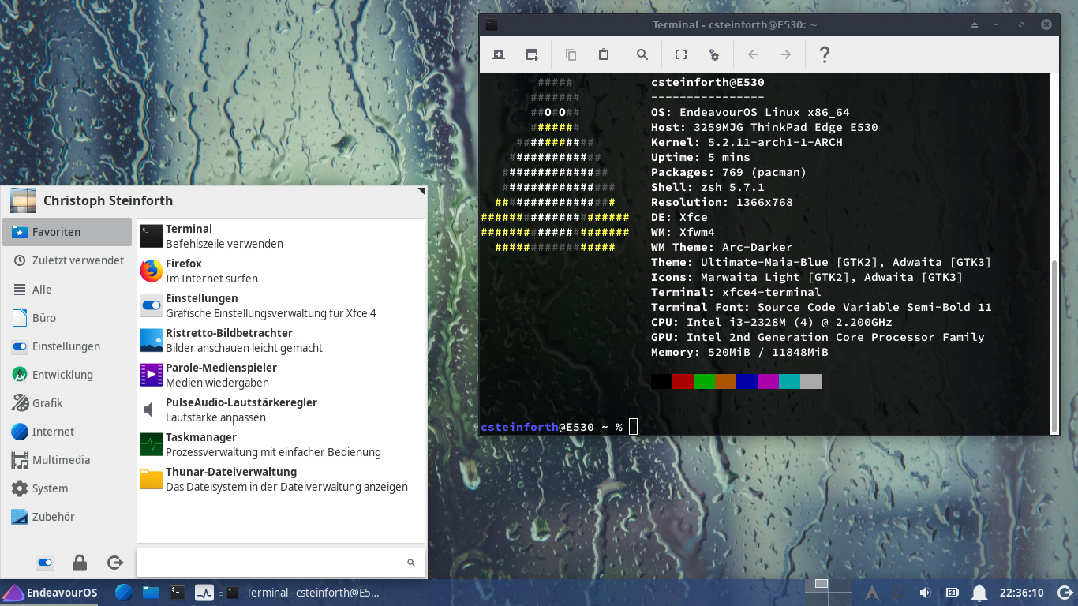Click into whisker menu search field
Image resolution: width=1078 pixels, height=606 pixels.
point(281,563)
